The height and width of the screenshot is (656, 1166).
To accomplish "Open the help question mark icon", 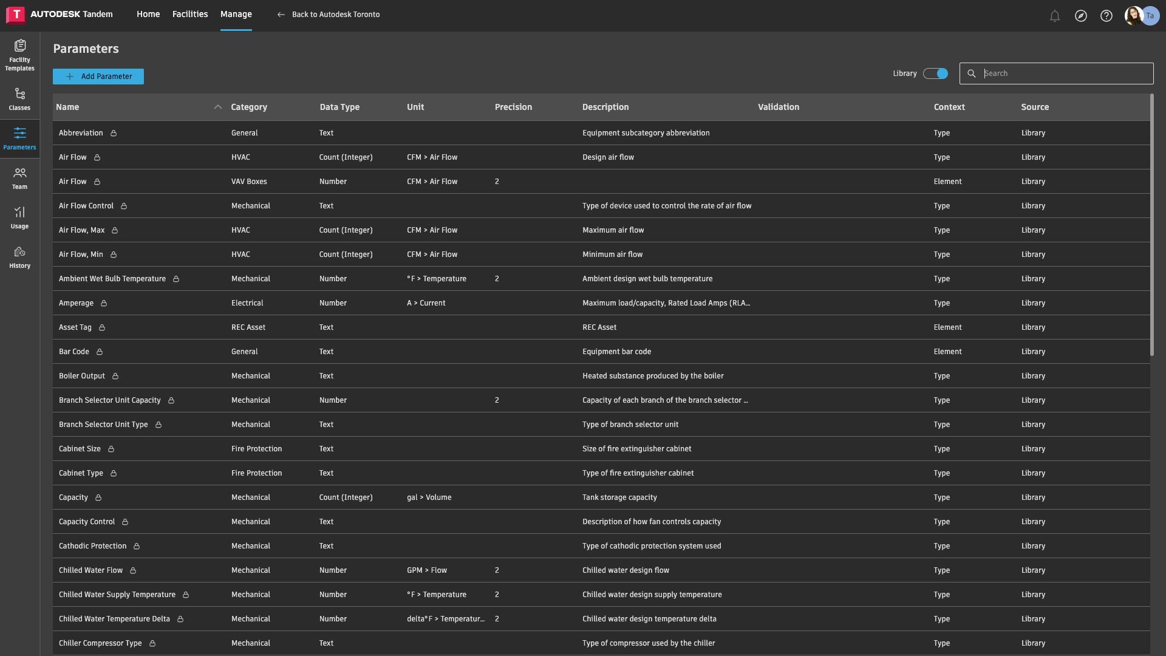I will (1106, 16).
